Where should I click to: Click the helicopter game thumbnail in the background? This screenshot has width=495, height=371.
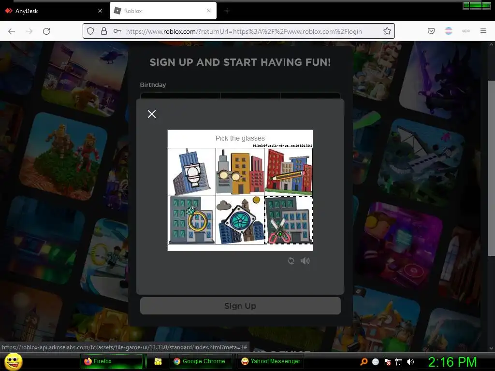[85, 77]
